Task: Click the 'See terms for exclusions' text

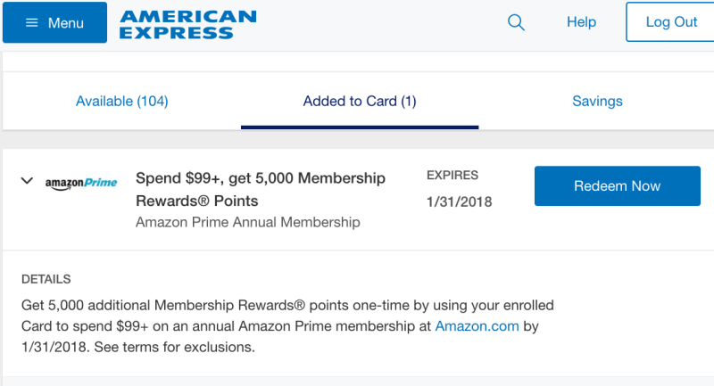Action: click(174, 347)
